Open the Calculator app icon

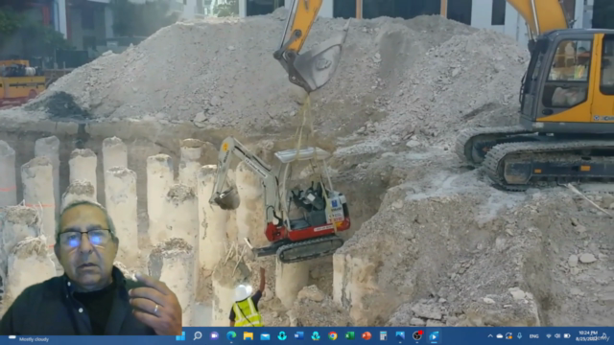(384, 336)
